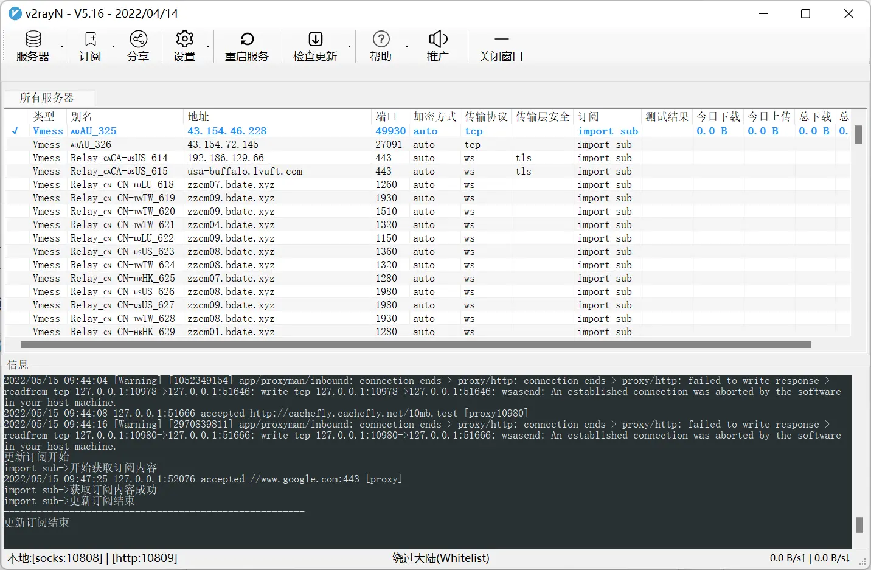Click the 更新订阅开始 log line
871x570 pixels.
click(36, 457)
